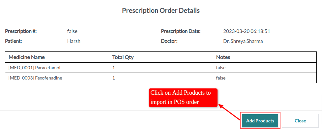Click the Doctor field label

tap(169, 41)
